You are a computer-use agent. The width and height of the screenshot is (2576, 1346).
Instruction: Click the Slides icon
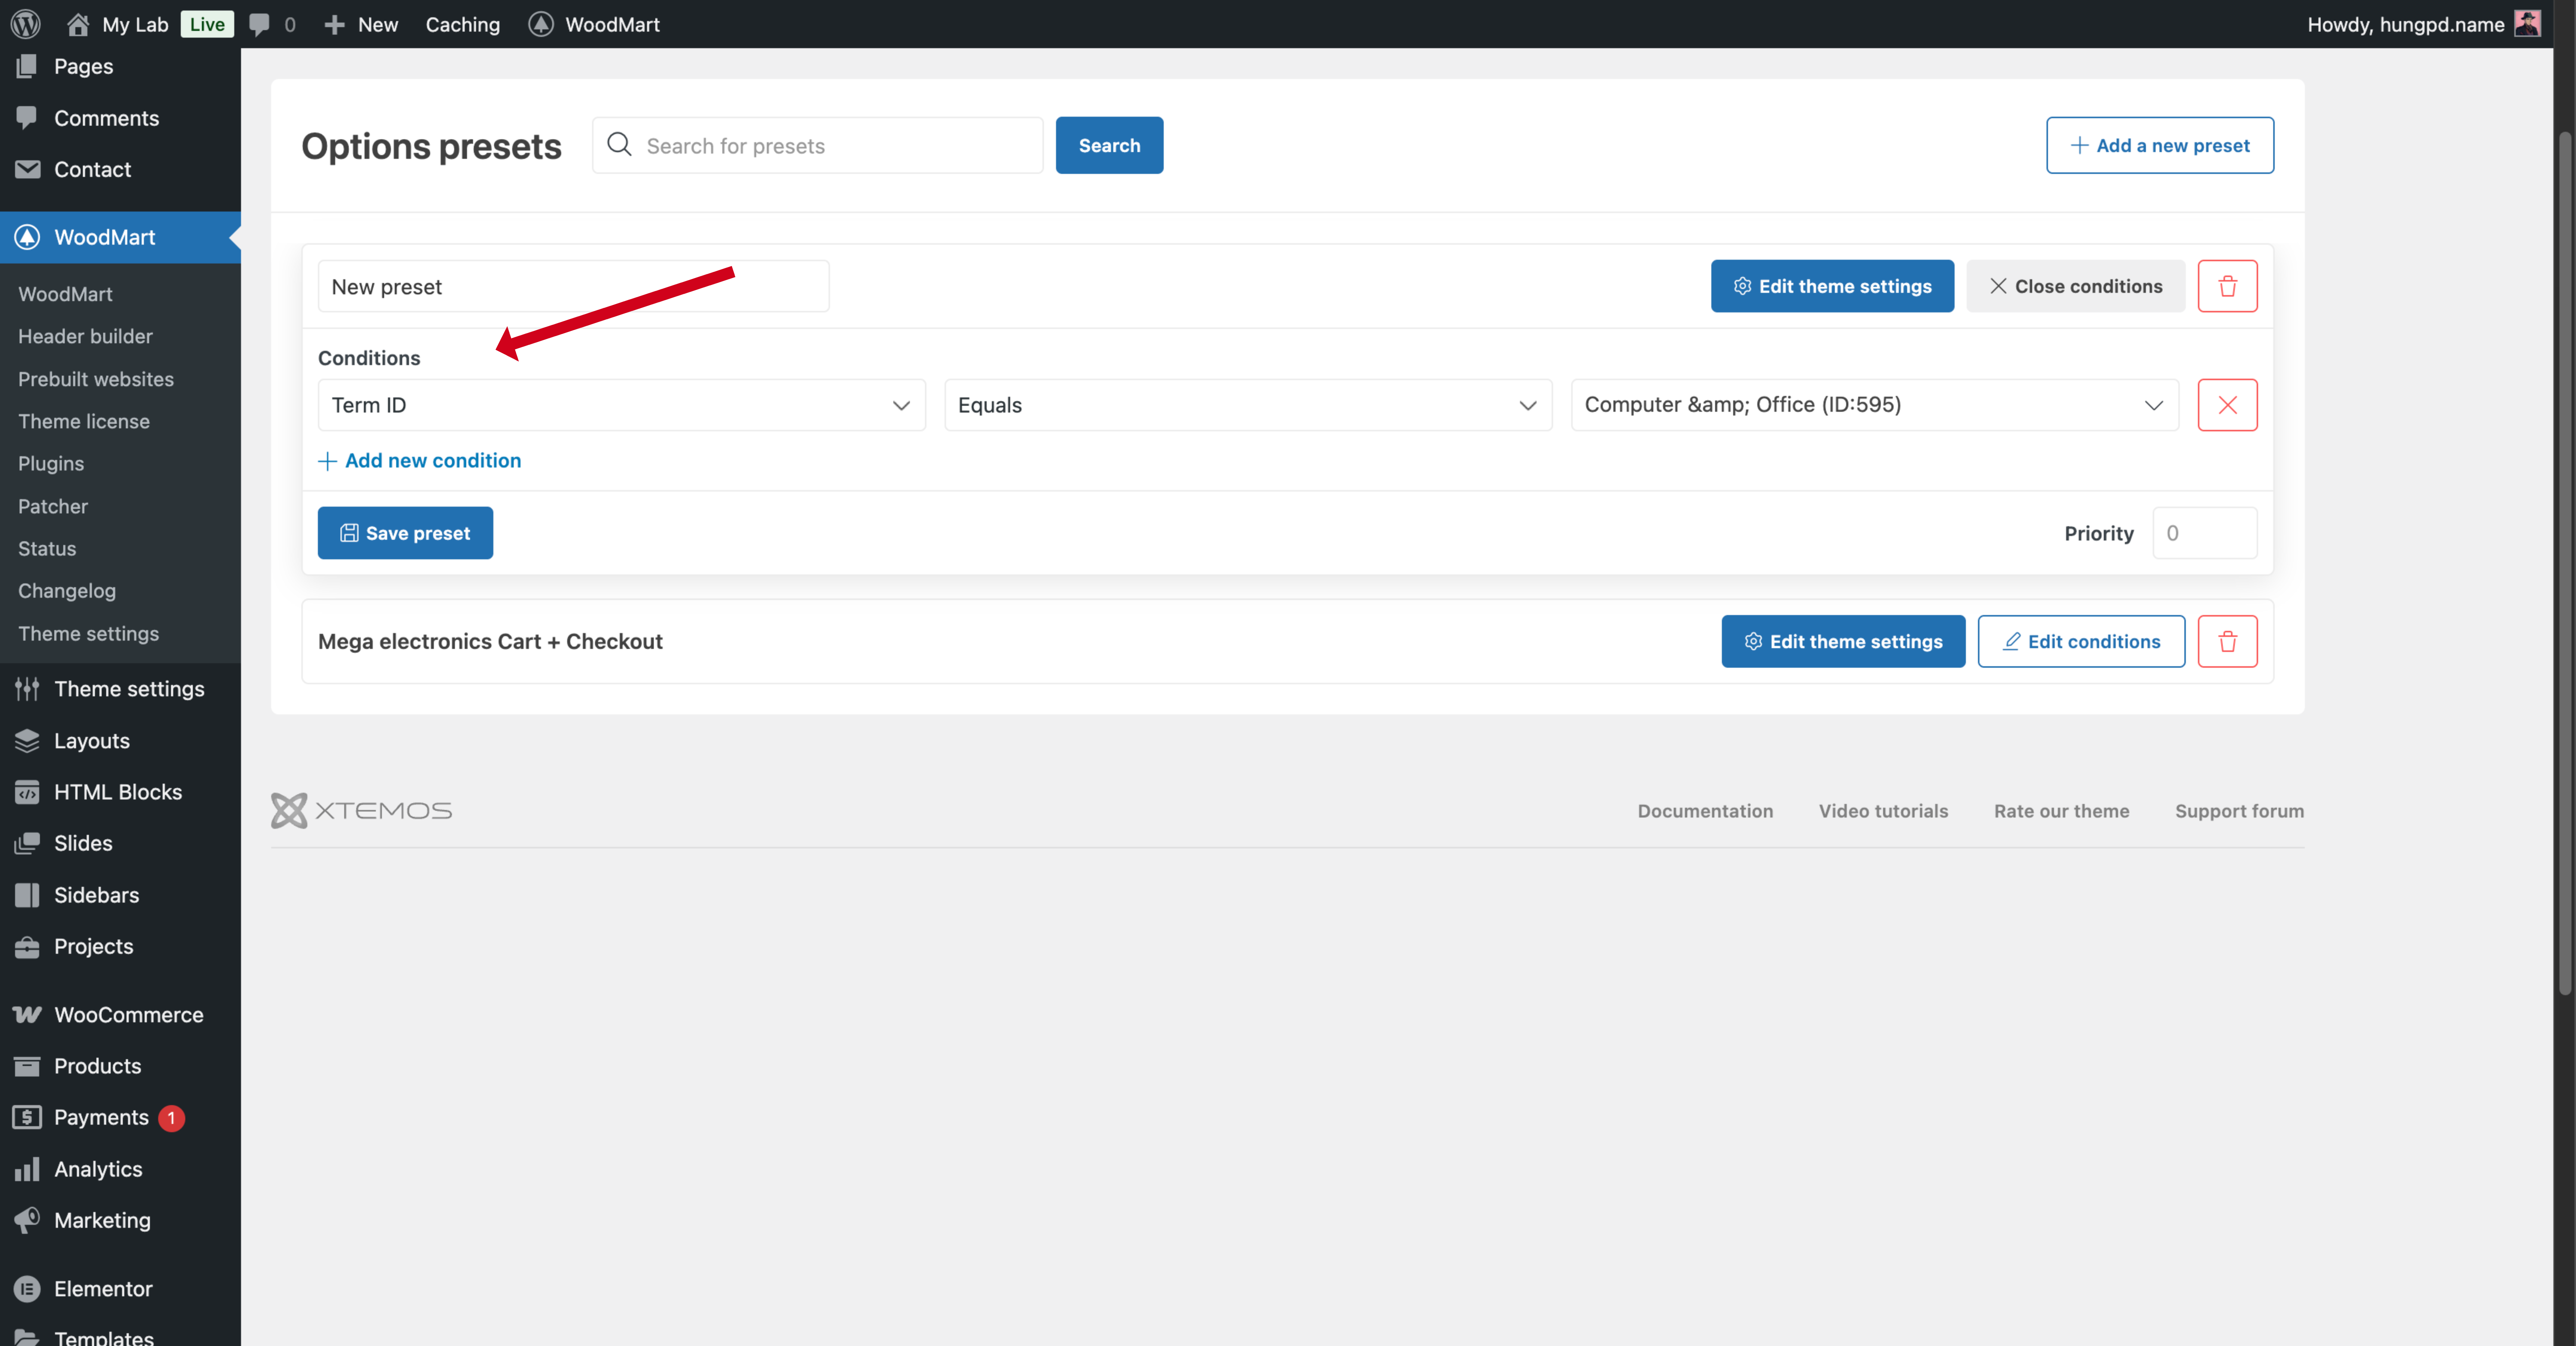tap(27, 844)
